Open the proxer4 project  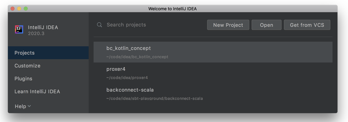point(213,73)
